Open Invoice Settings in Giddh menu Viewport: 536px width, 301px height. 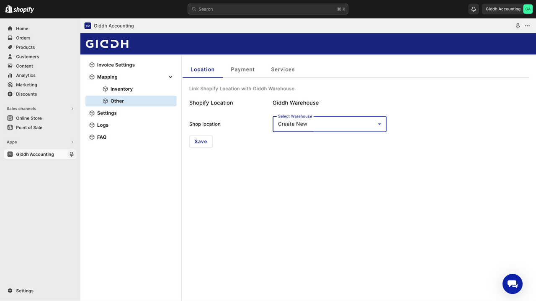point(131,65)
